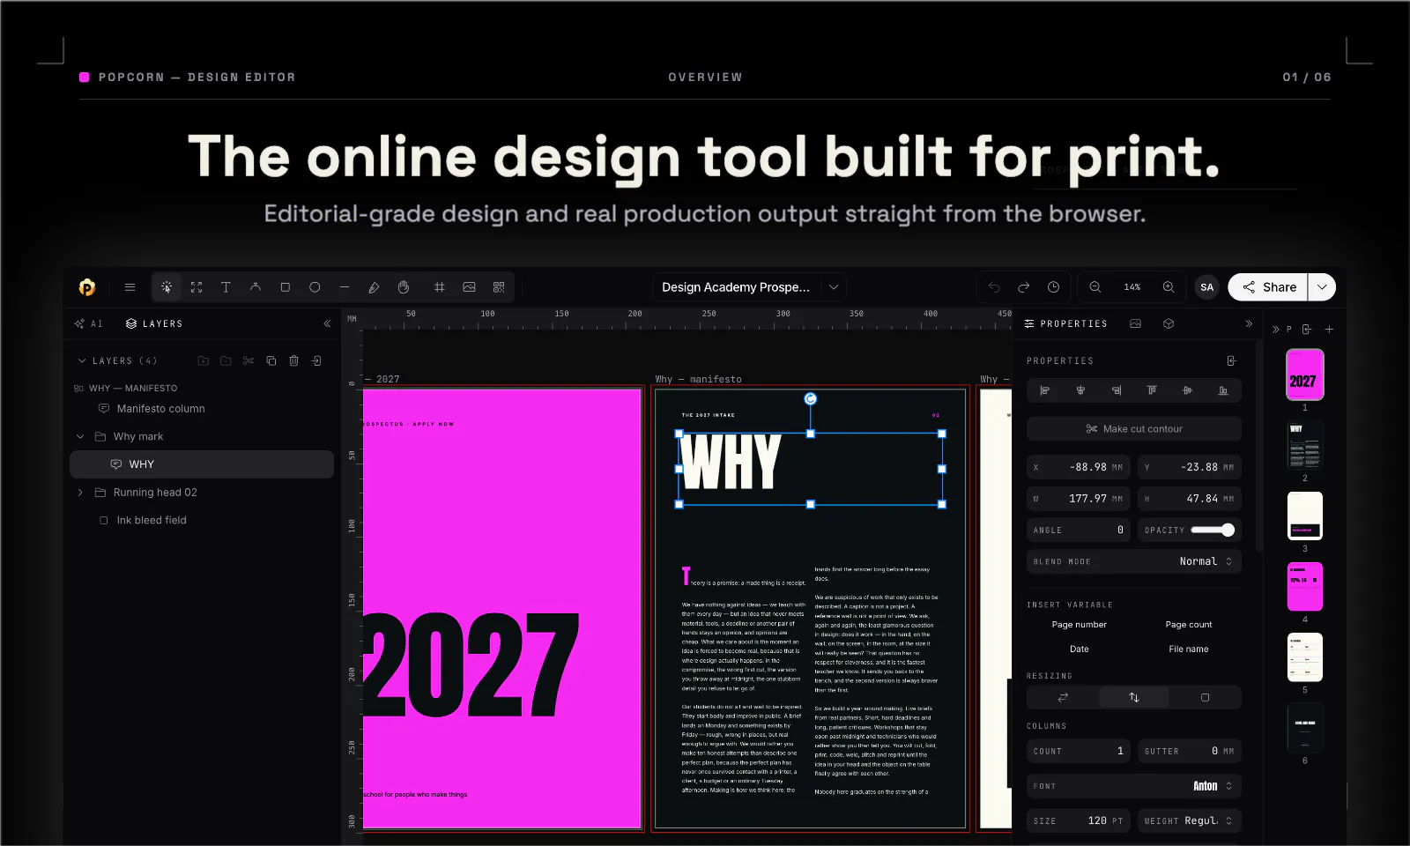The image size is (1410, 846).
Task: Open the hamburger main menu
Action: click(x=130, y=287)
